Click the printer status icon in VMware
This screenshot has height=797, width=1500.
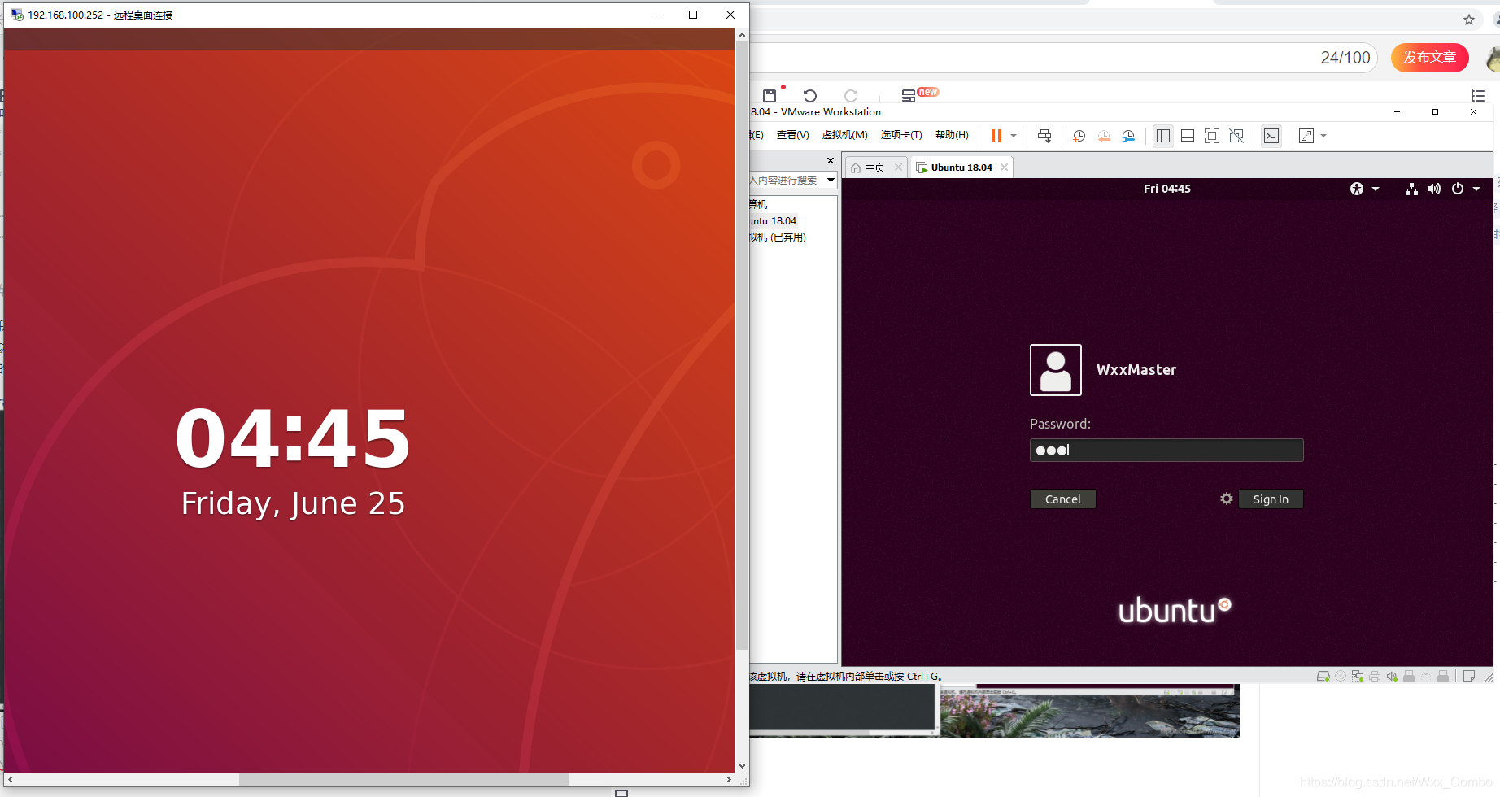coord(1375,676)
